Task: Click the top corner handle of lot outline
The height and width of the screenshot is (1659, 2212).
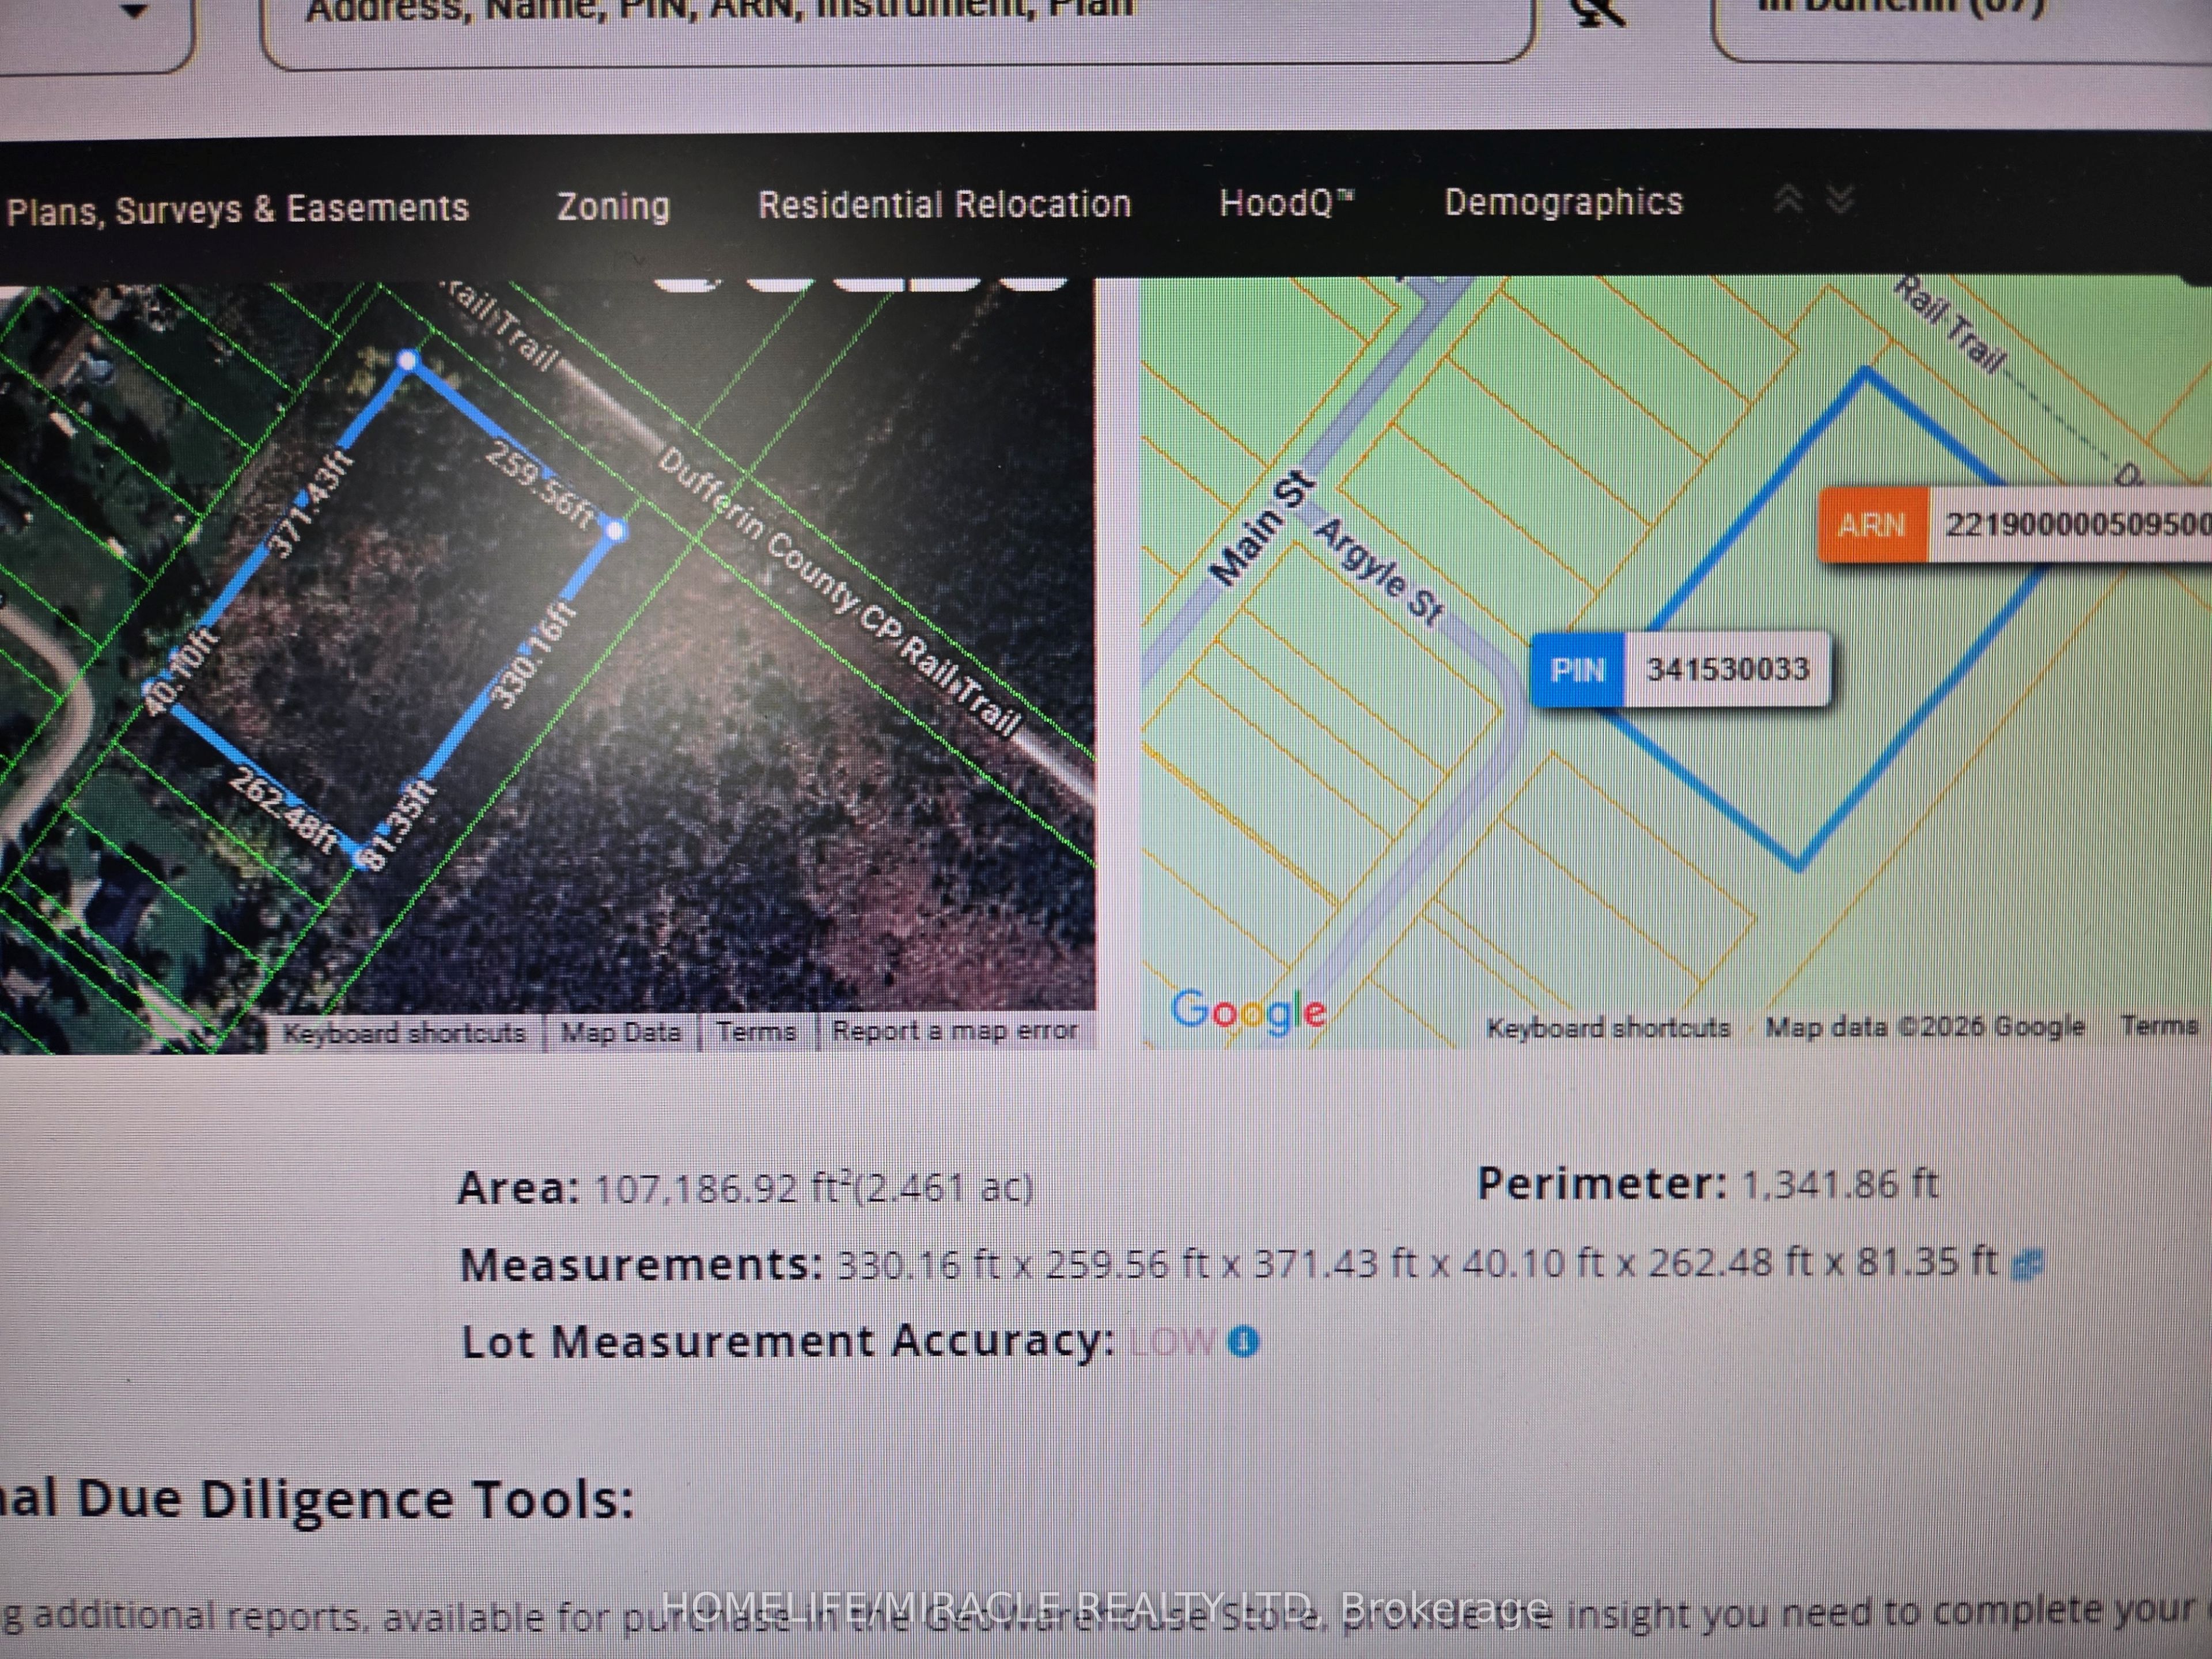Action: 408,360
